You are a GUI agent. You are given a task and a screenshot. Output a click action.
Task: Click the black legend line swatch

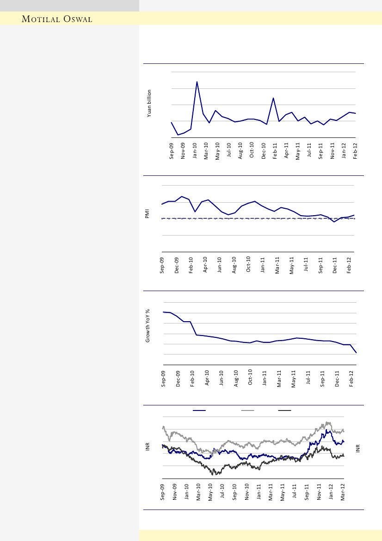[284, 410]
